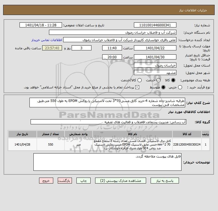The image size is (218, 211).
Task: Choose the متوسط purchase process option
Action: point(163,87)
